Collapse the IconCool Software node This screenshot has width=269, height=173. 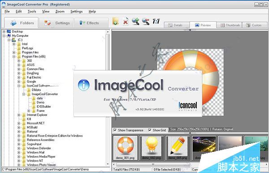click(x=19, y=86)
